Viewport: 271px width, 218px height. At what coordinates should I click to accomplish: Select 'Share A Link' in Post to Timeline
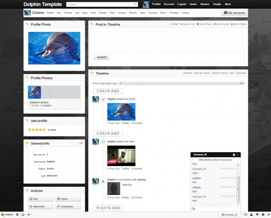(187, 24)
